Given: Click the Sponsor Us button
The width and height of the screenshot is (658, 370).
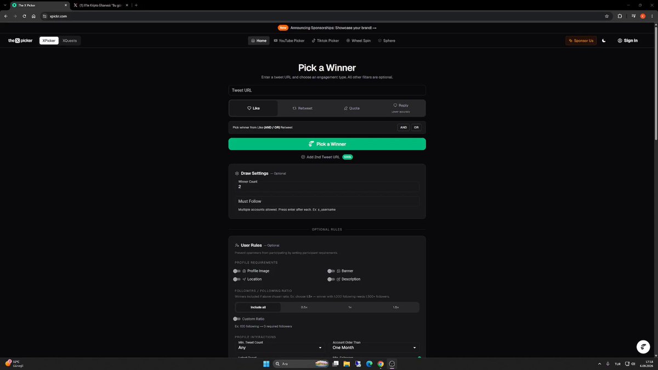Looking at the screenshot, I should click(x=581, y=41).
